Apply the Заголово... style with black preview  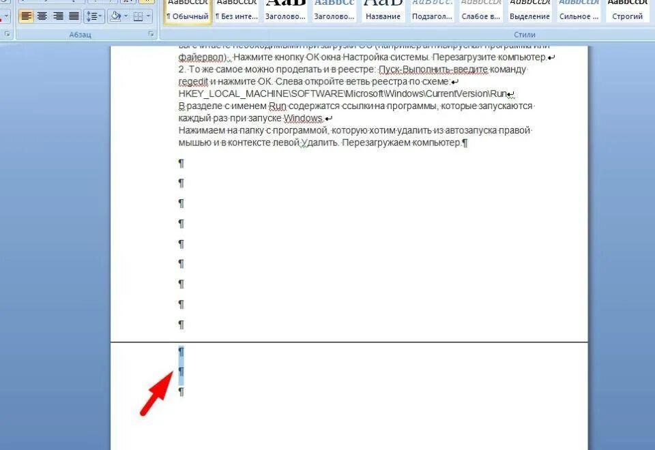coord(285,12)
